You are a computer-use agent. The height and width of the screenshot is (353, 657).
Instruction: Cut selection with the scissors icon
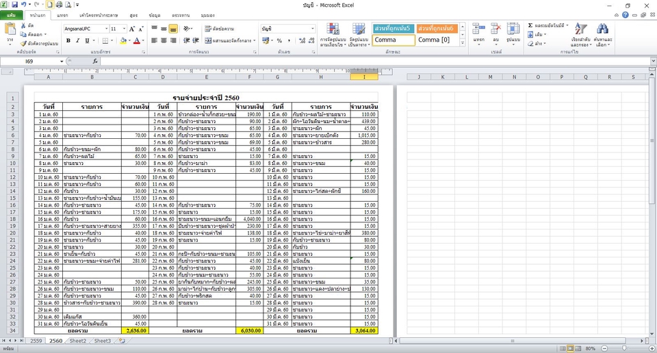pos(23,25)
